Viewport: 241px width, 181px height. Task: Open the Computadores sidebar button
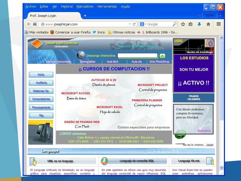(x=41, y=99)
